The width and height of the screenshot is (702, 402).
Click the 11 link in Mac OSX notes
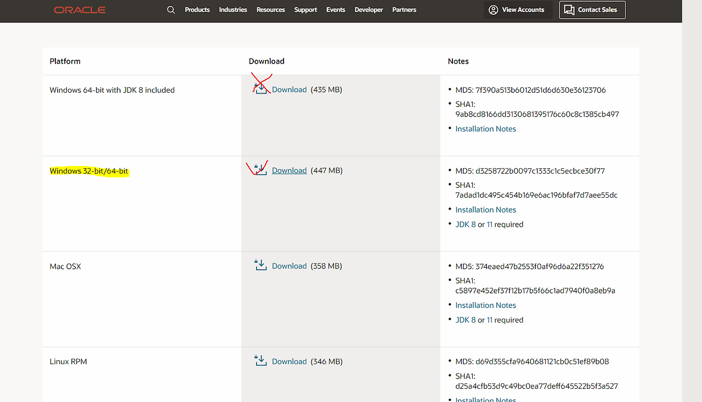coord(490,320)
